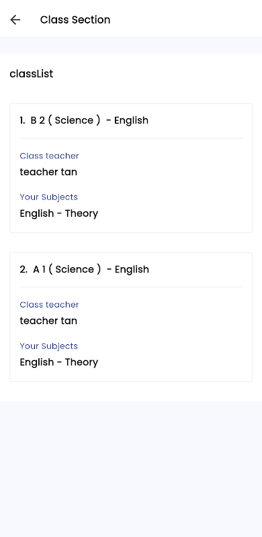Click the classList heading
This screenshot has width=262, height=537.
(31, 74)
